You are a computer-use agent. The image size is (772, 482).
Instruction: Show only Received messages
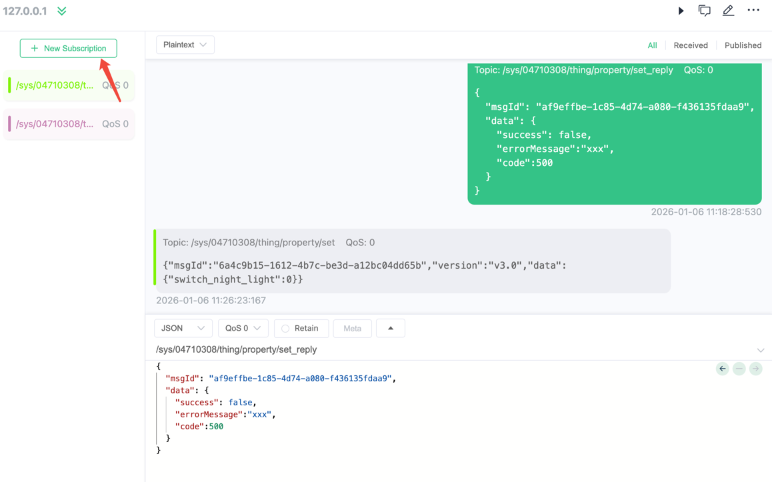690,45
